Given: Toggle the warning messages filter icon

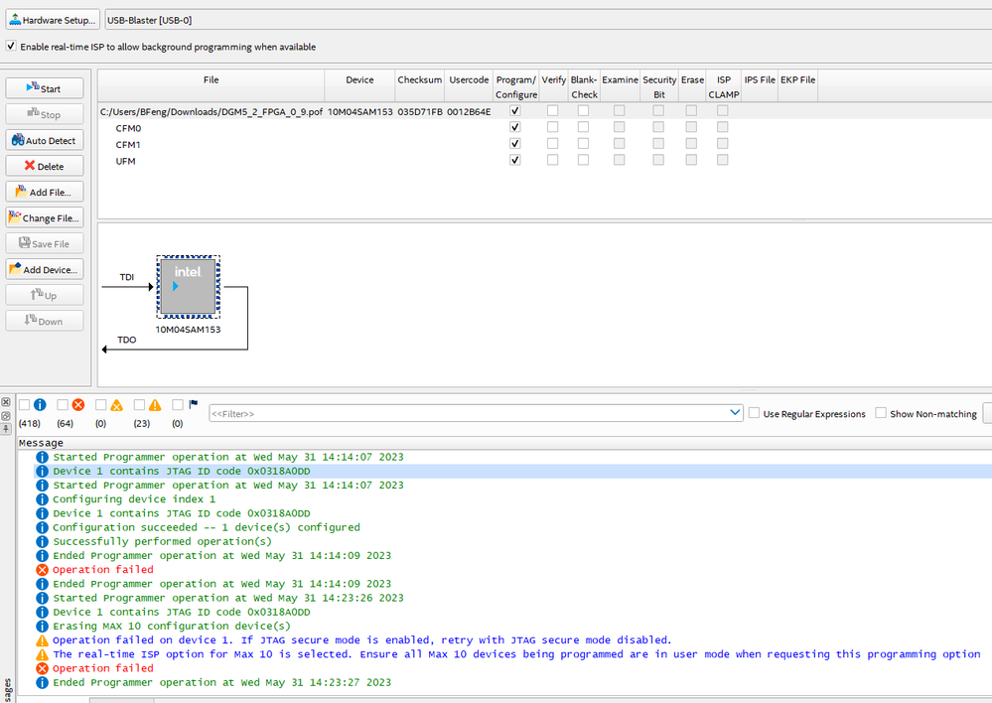Looking at the screenshot, I should (x=154, y=405).
